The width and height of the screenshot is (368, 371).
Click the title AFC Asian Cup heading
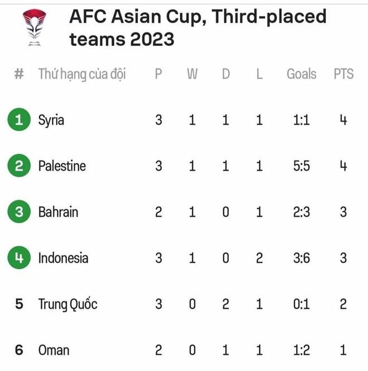tap(198, 27)
